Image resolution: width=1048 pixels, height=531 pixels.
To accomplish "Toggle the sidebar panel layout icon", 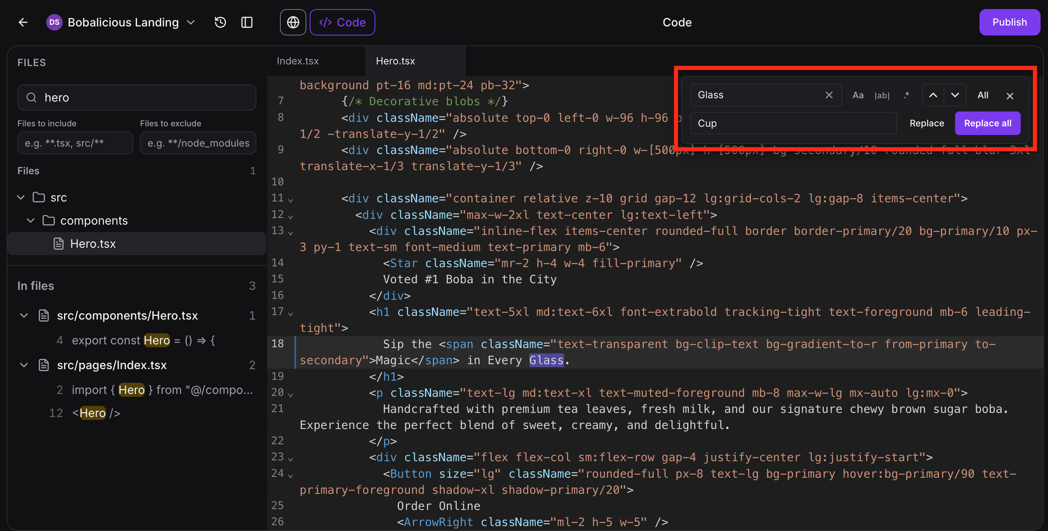I will [x=247, y=22].
